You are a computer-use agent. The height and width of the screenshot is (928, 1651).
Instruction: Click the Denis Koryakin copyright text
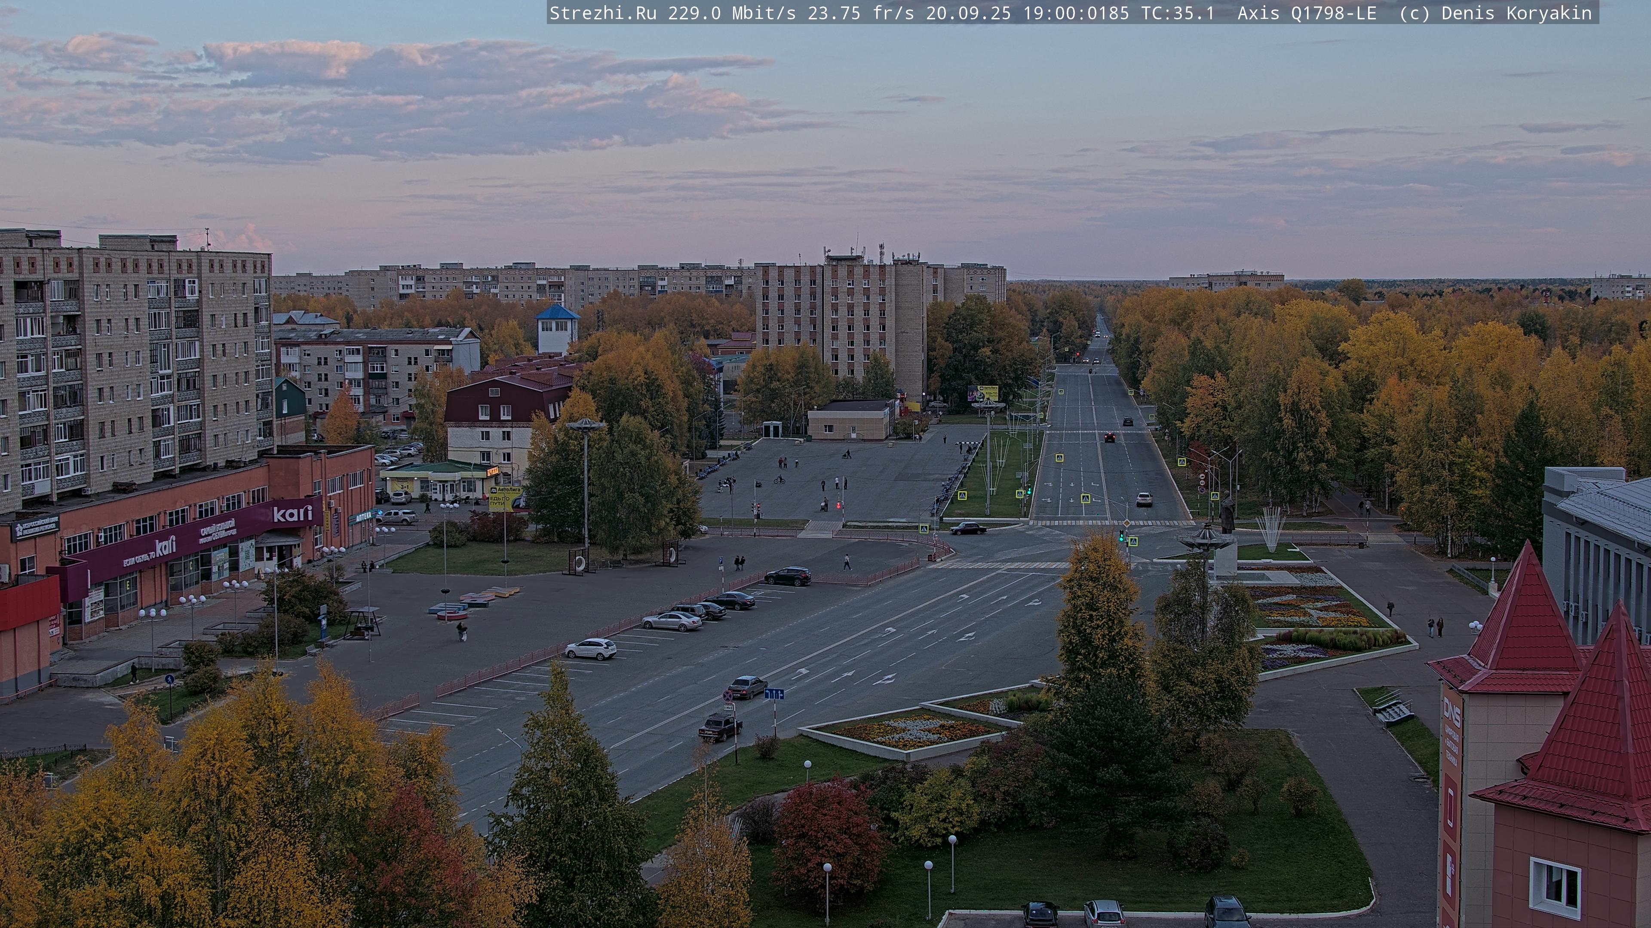[x=1516, y=13]
